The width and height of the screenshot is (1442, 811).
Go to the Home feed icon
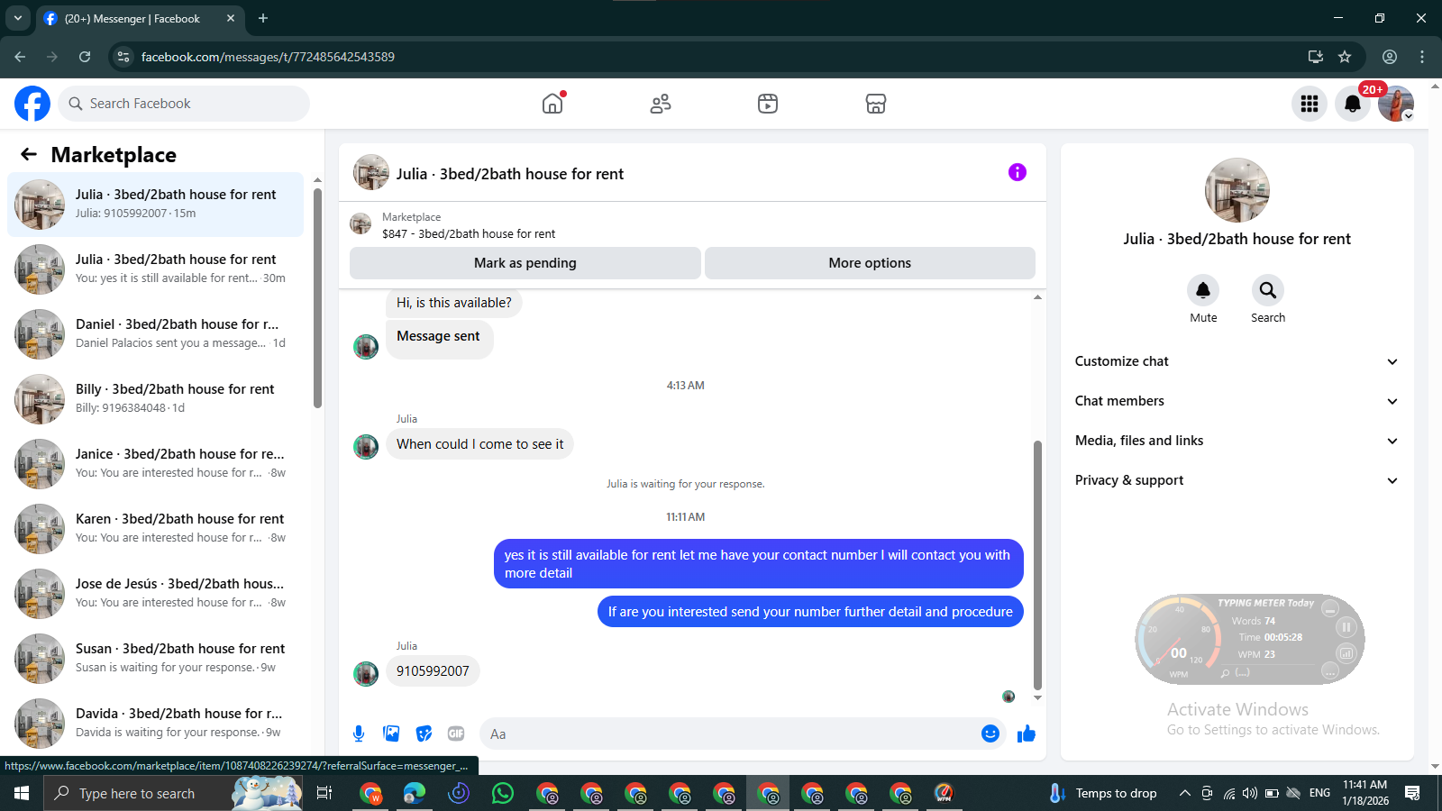coord(552,104)
